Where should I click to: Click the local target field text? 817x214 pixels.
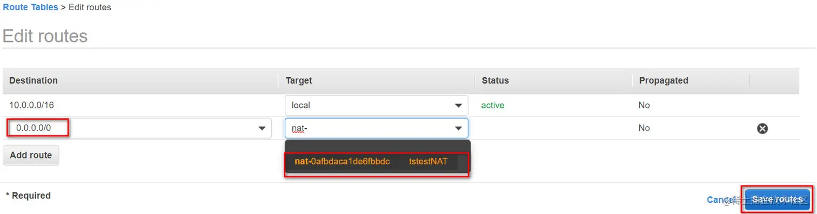pyautogui.click(x=301, y=106)
